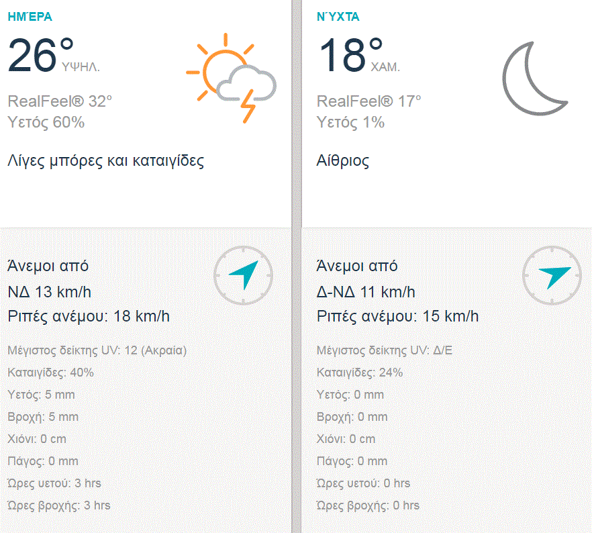This screenshot has height=533, width=592.
Task: Click the daytime RealFeel® 32° text
Action: click(x=60, y=101)
